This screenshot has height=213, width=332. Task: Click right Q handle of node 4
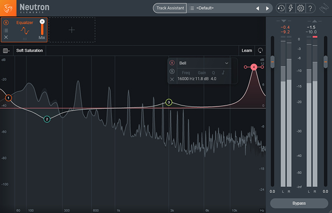(x=262, y=67)
